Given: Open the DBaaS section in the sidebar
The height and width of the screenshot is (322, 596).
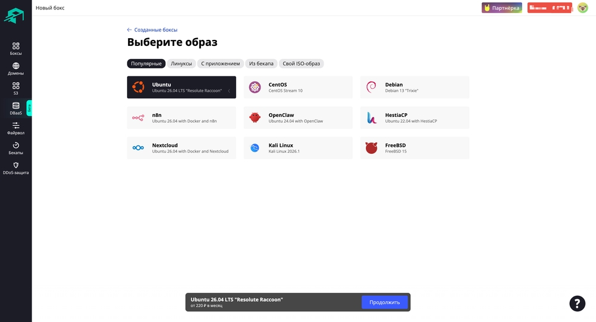Looking at the screenshot, I should click(x=15, y=109).
